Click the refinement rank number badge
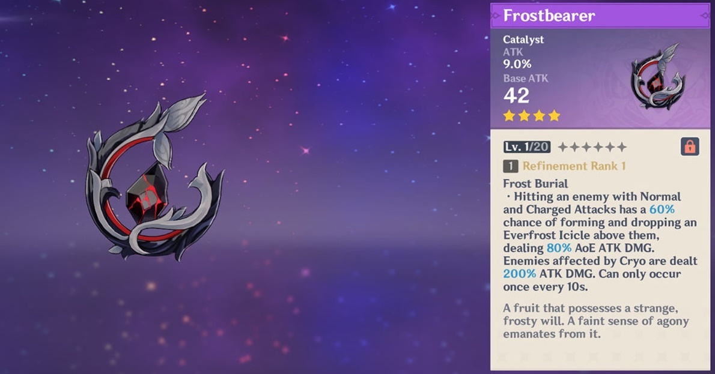Screen dimensions: 715x374 510,166
